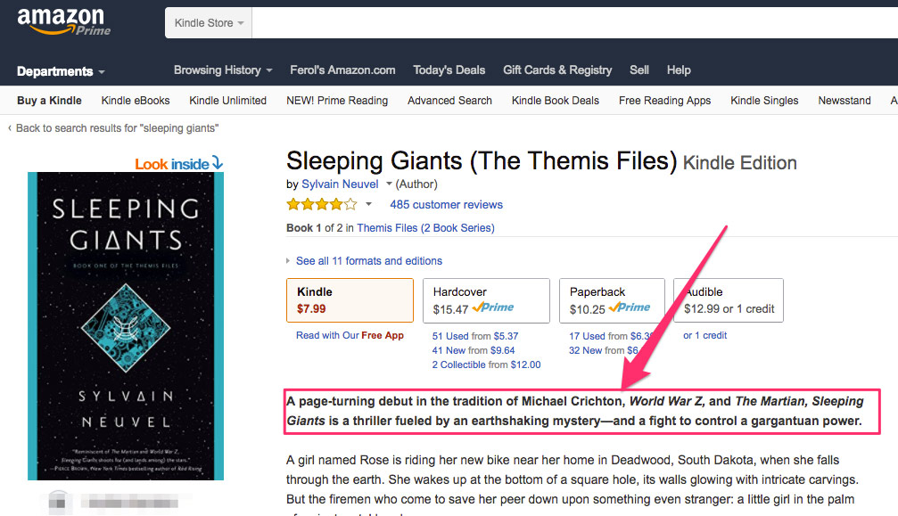Open the 485 customer reviews link
Screen dimensions: 898x516
click(446, 205)
